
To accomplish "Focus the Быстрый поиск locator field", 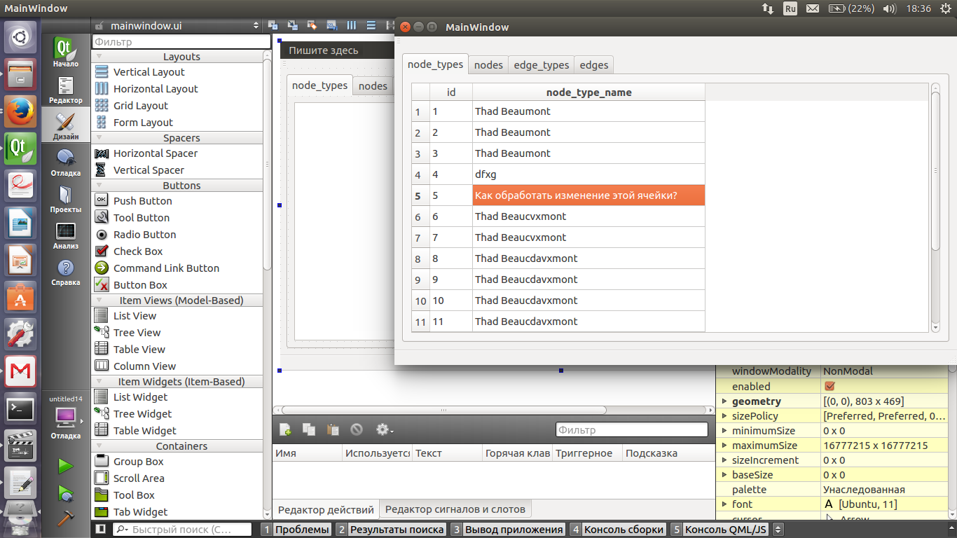I will pyautogui.click(x=182, y=530).
